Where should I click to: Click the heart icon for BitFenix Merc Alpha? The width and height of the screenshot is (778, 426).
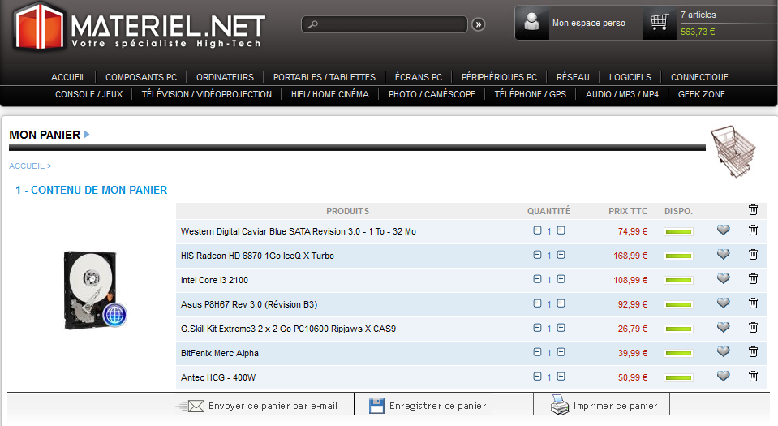tap(723, 352)
